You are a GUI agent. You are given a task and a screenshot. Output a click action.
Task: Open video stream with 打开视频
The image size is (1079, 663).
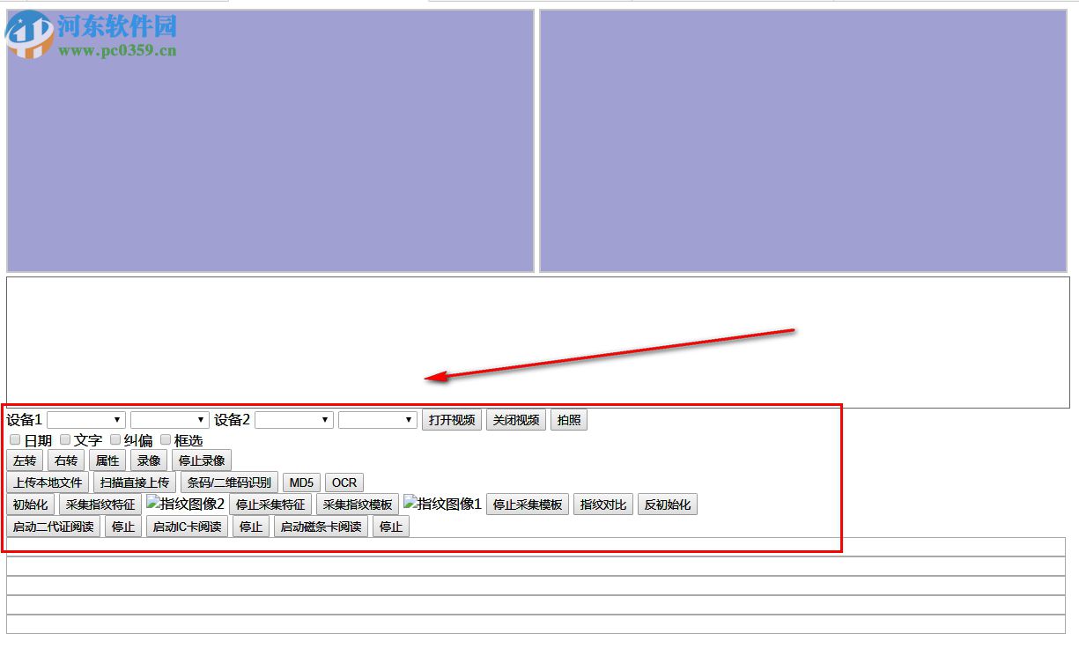point(452,420)
